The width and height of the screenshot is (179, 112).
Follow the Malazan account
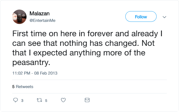(x=141, y=16)
